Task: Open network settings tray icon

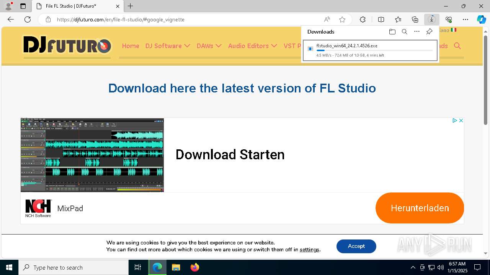Action: [431, 267]
